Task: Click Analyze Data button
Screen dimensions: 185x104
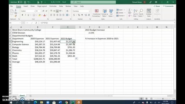Action: coord(149,13)
